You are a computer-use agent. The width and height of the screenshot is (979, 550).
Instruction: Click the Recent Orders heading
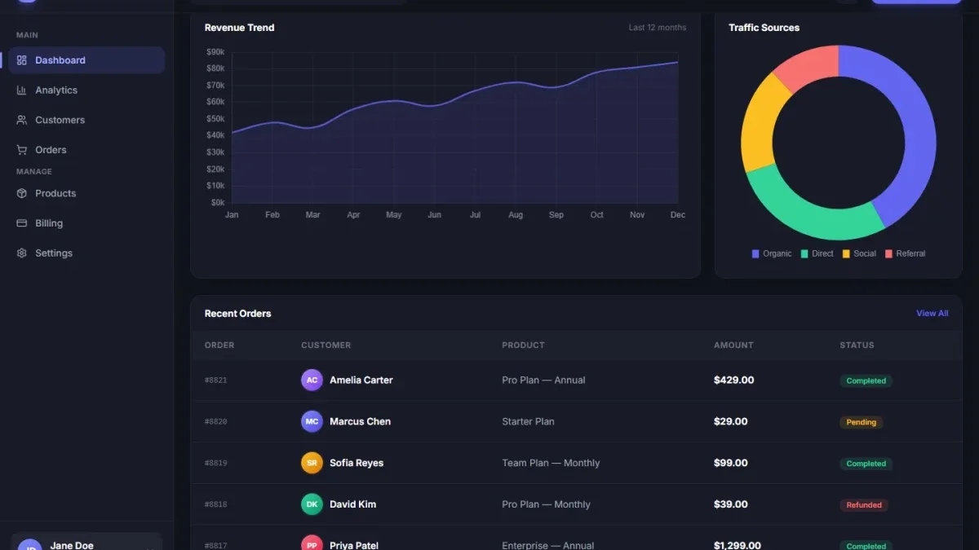point(237,314)
